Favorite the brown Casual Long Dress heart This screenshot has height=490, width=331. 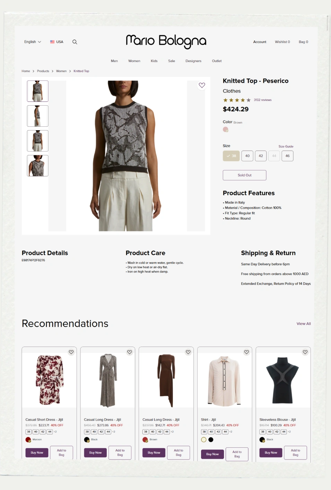188,352
